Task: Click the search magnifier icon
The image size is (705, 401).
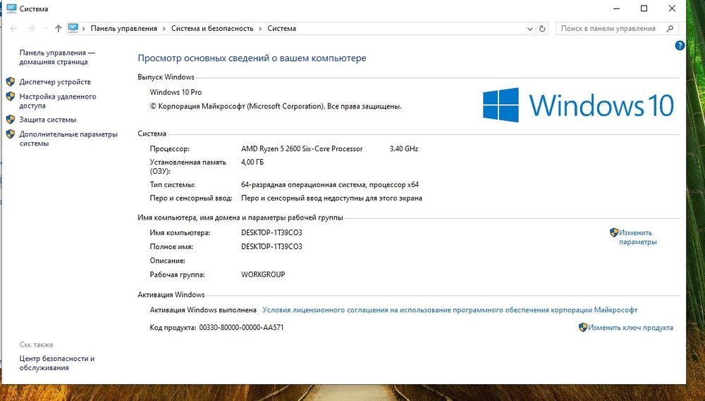Action: tap(670, 29)
